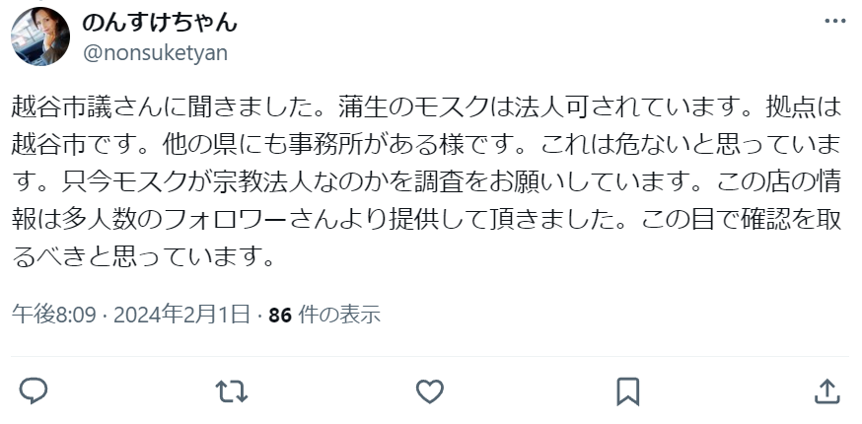Show the 86 view count details
The height and width of the screenshot is (424, 862).
point(280,316)
